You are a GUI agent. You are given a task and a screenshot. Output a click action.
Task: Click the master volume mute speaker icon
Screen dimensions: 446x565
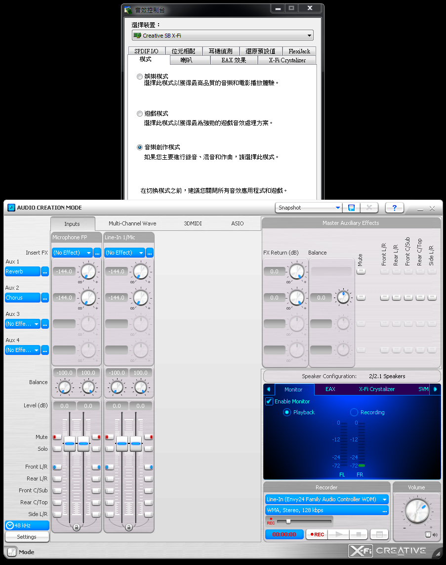[435, 535]
